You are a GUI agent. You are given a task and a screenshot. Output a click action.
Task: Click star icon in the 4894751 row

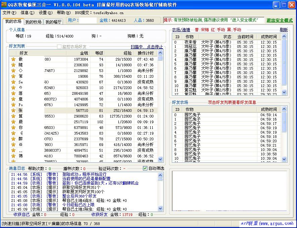click(13, 150)
